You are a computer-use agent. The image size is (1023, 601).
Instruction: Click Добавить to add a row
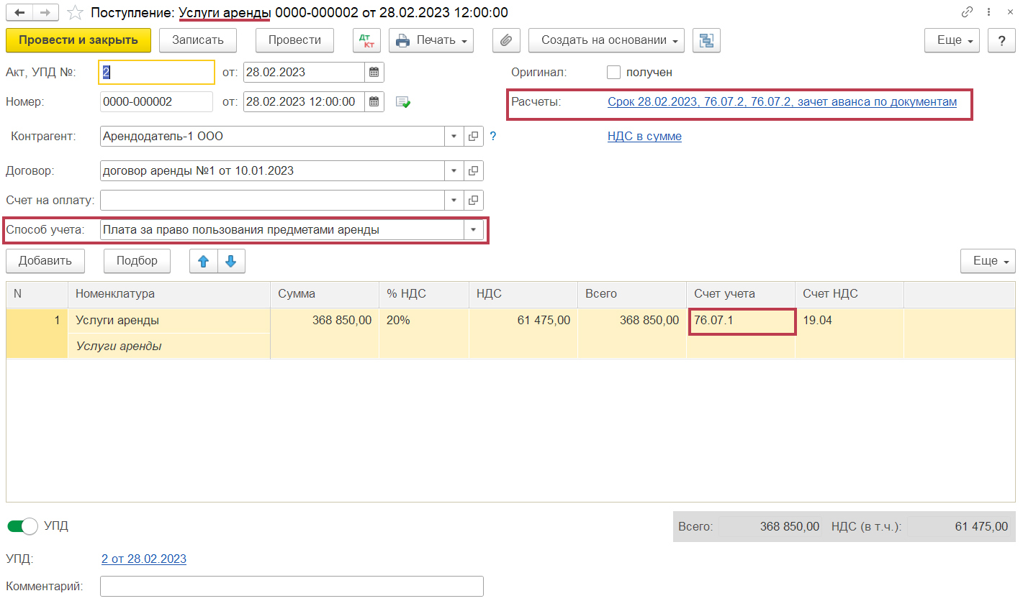pyautogui.click(x=45, y=261)
